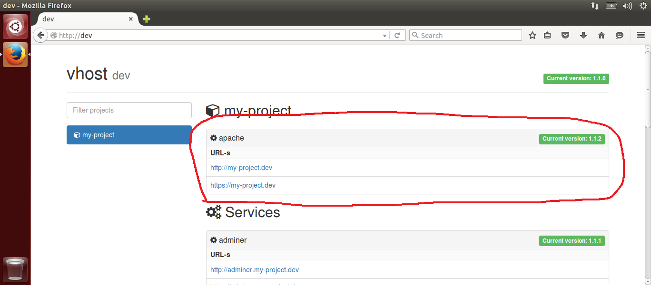Show bookmarks list in the toolbar

(548, 35)
